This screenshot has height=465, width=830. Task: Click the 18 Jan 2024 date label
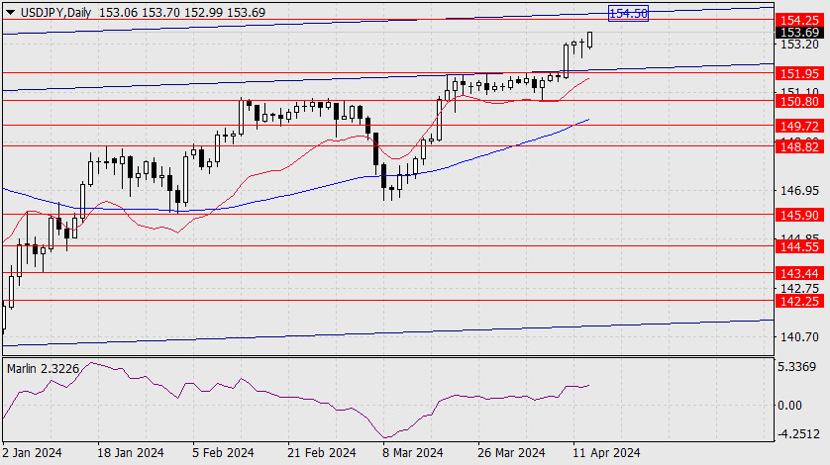[x=130, y=453]
